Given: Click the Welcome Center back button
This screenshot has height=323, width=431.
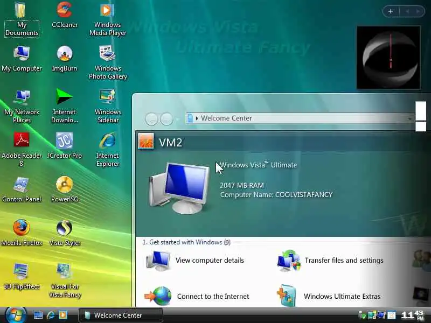Looking at the screenshot, I should coord(151,119).
